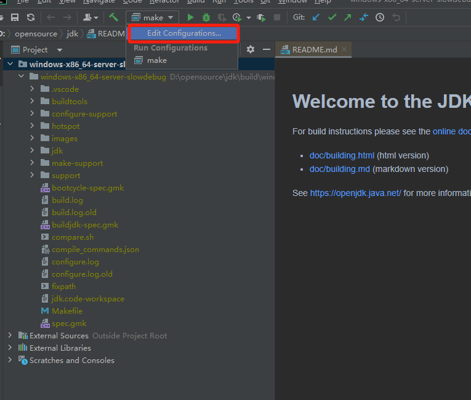Commit changes with the green checkmark

(x=332, y=17)
